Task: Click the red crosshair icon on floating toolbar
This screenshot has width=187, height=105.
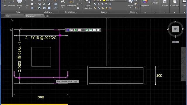Action: click(79, 30)
